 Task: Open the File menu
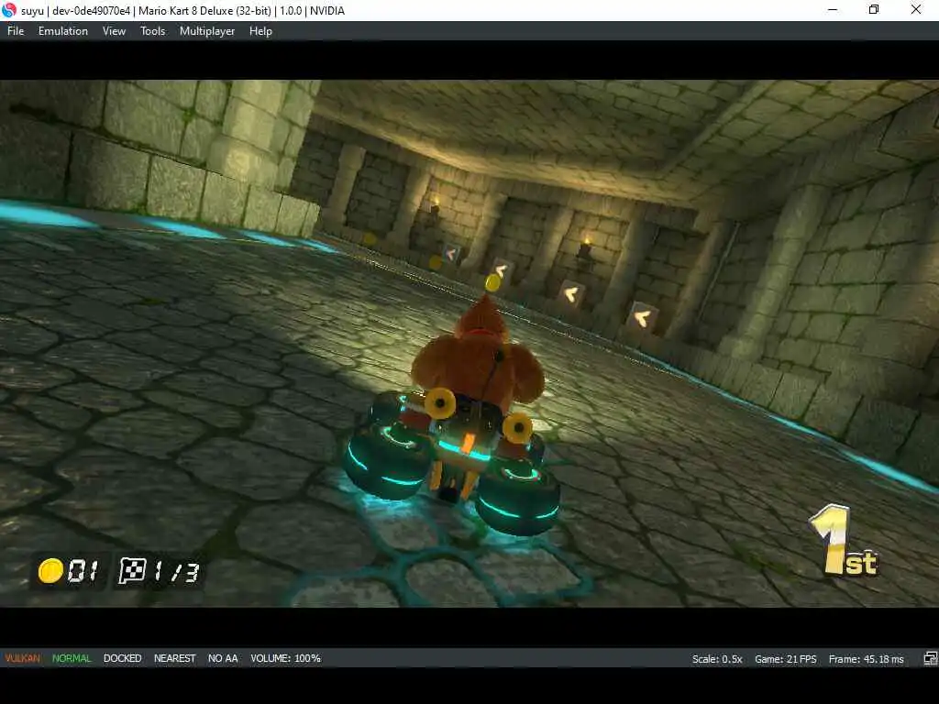click(x=16, y=31)
